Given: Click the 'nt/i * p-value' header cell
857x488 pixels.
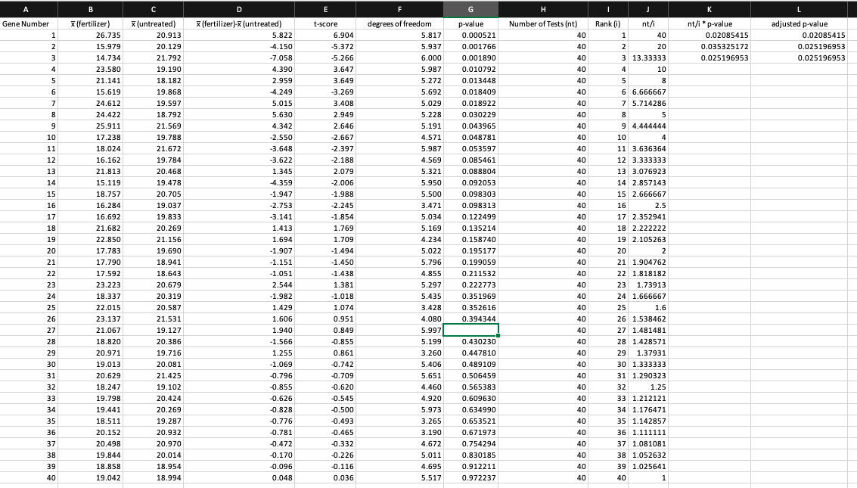Looking at the screenshot, I should coord(711,21).
